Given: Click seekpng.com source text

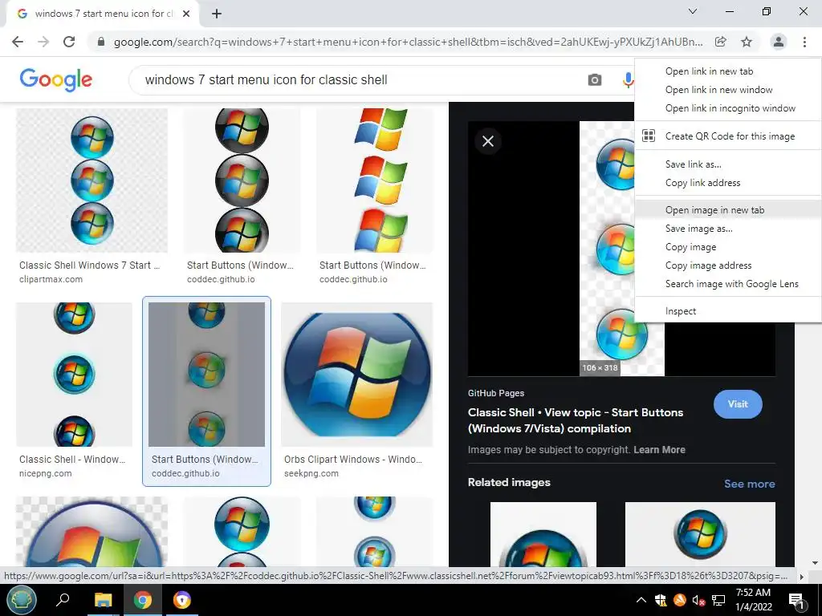Looking at the screenshot, I should (311, 473).
